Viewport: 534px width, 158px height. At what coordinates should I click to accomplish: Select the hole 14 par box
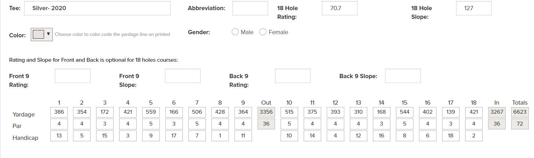point(381,124)
